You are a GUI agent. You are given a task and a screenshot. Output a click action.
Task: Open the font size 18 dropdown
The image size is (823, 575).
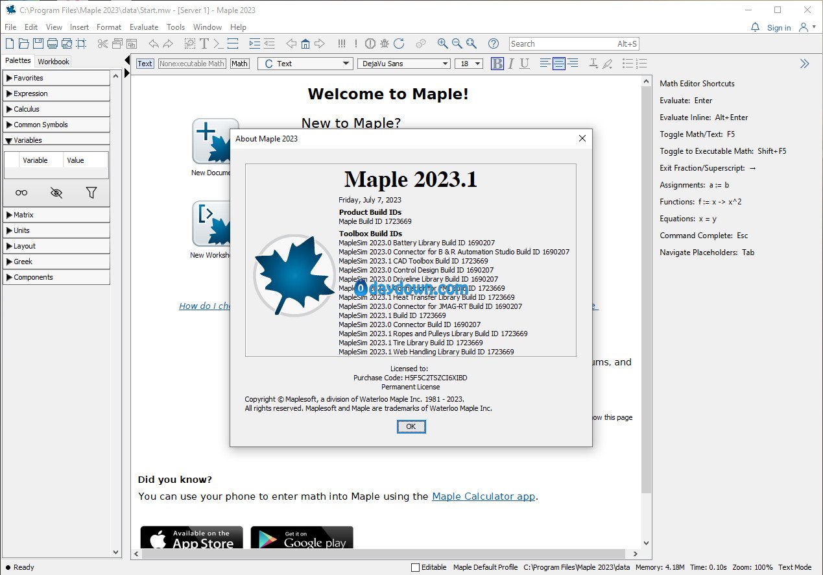click(x=469, y=64)
